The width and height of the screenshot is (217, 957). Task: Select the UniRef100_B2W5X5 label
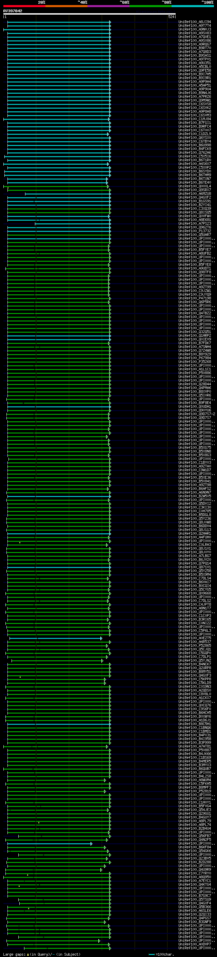pos(195,496)
